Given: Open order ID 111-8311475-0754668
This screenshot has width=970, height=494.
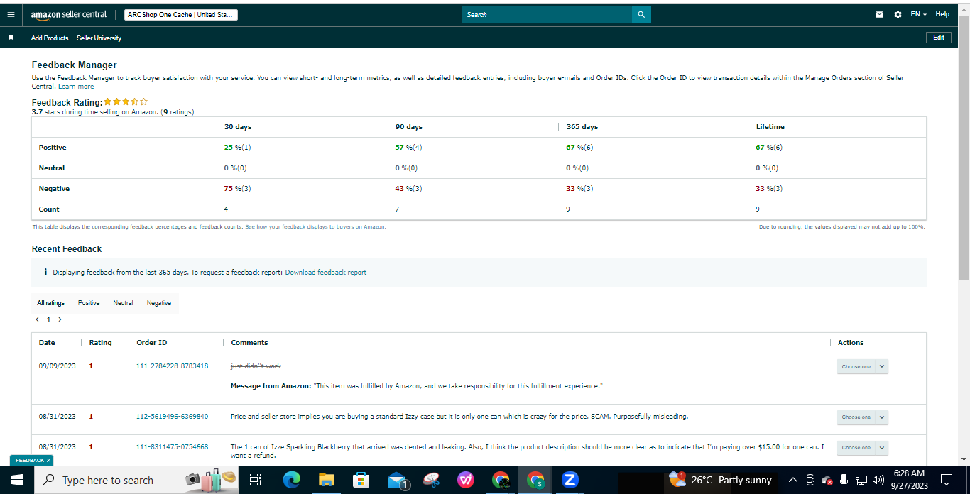Looking at the screenshot, I should 172,447.
